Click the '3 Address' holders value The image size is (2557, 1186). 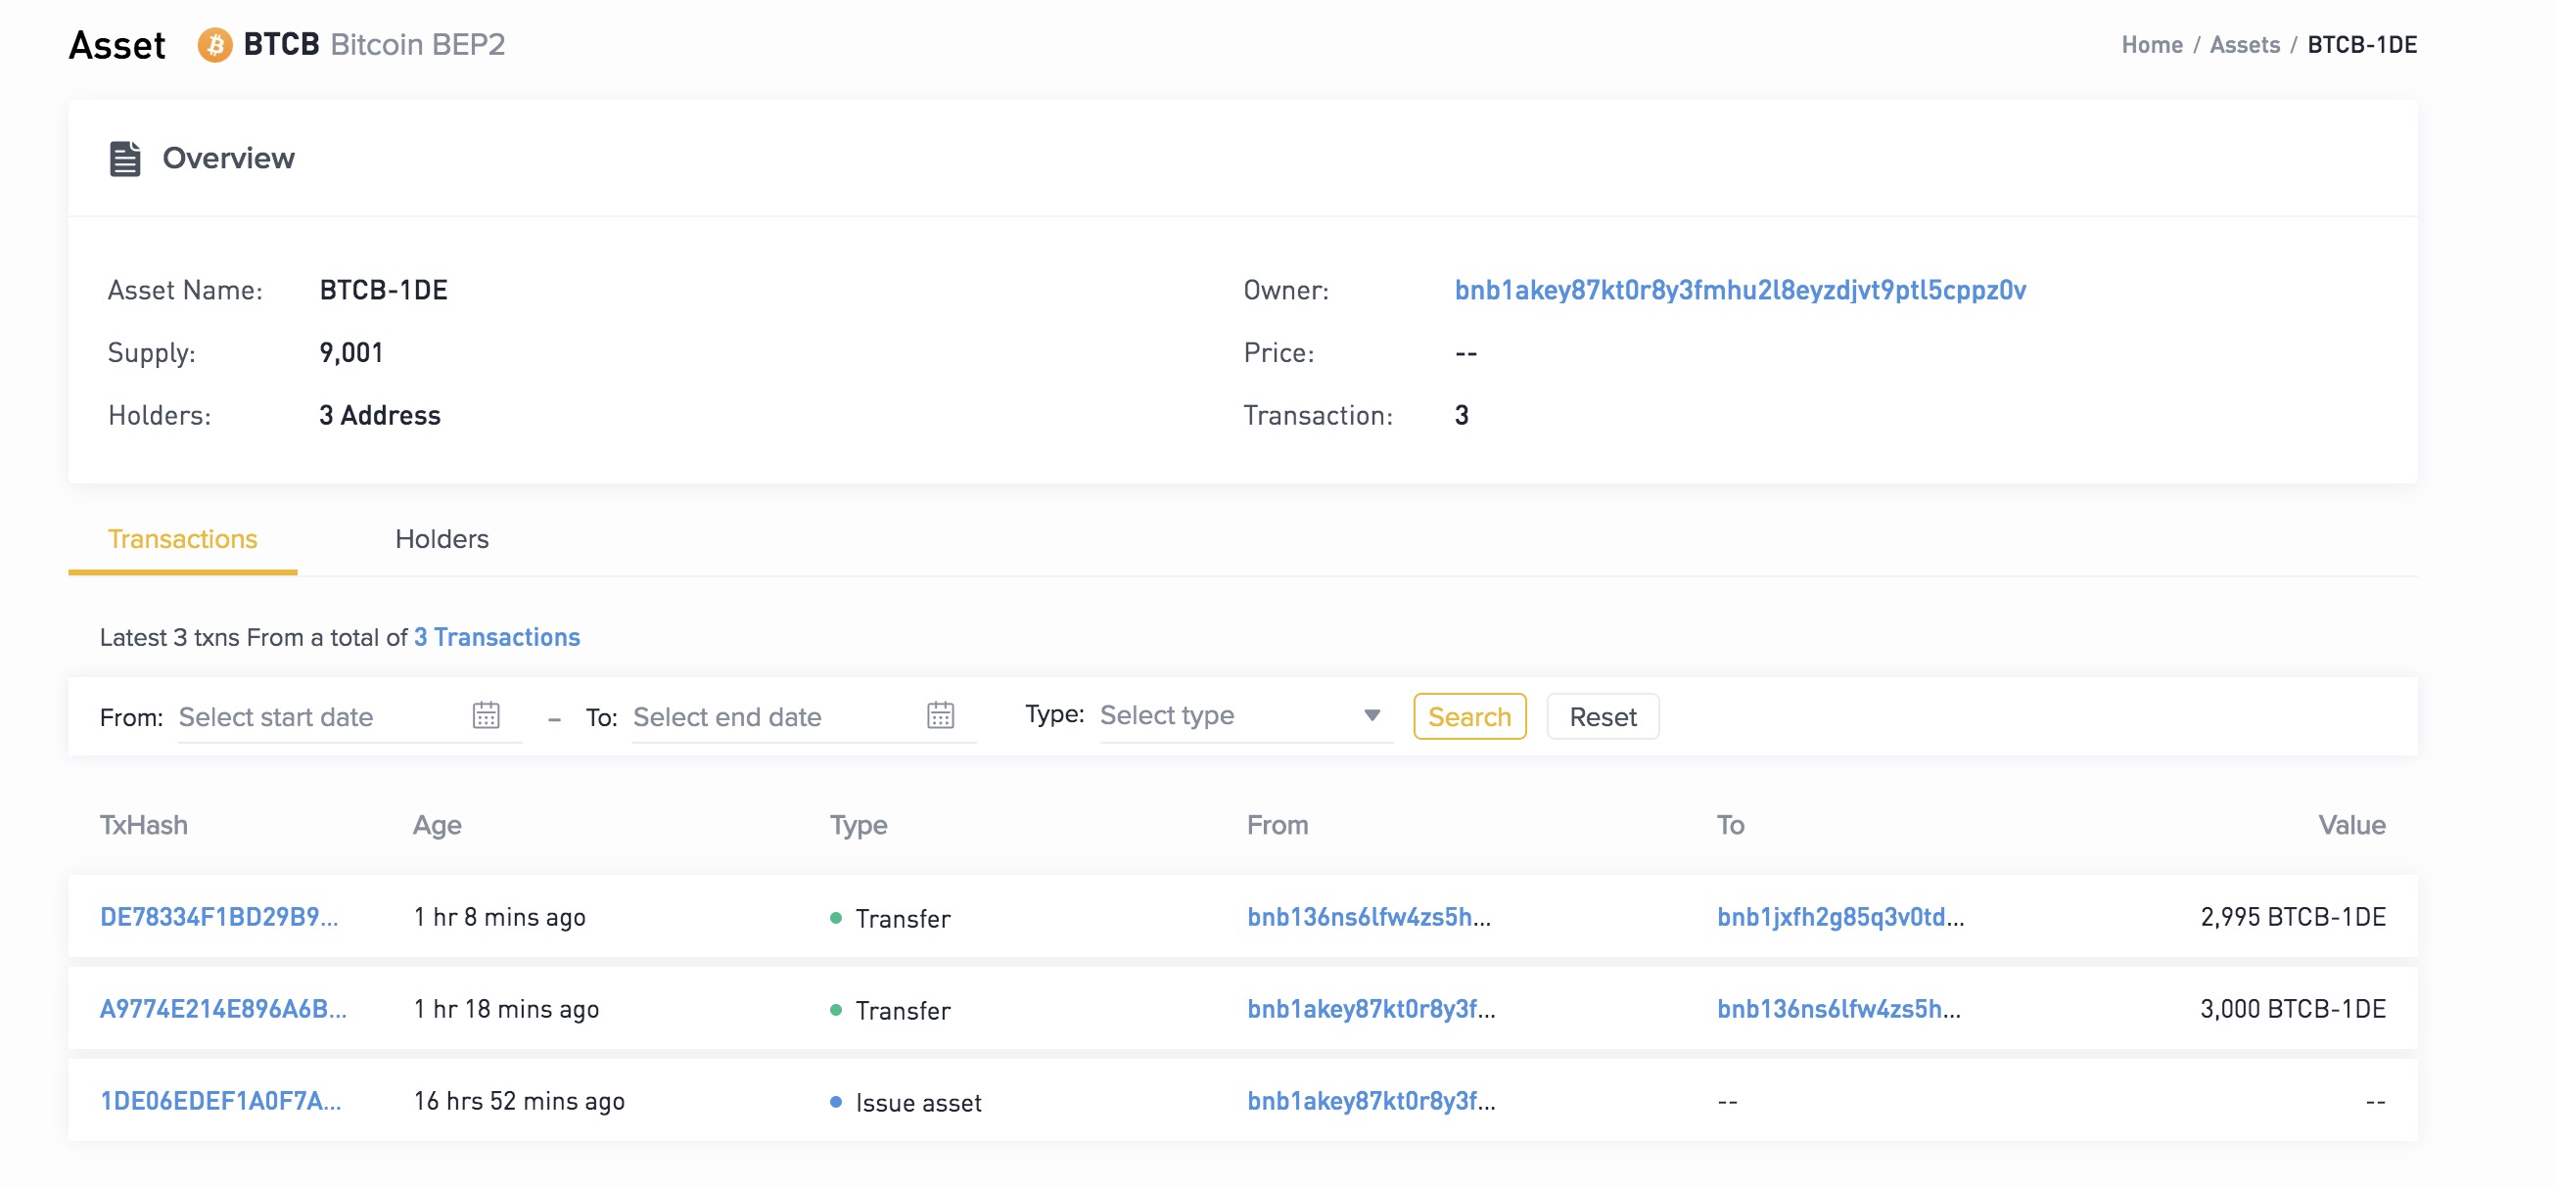[x=379, y=415]
